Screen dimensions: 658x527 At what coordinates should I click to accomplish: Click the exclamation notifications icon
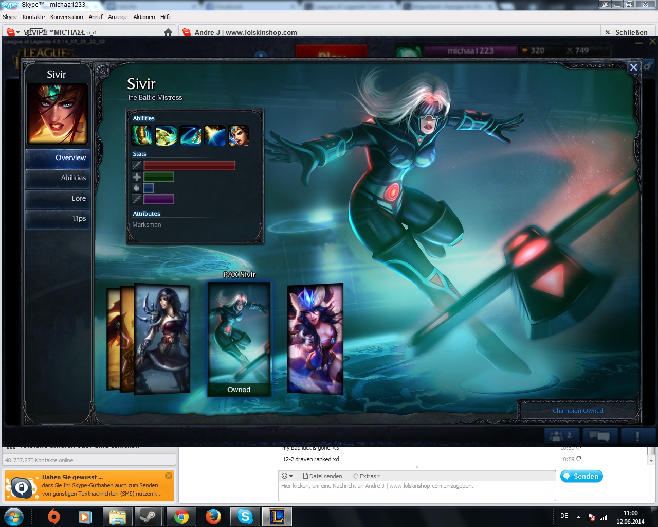637,435
